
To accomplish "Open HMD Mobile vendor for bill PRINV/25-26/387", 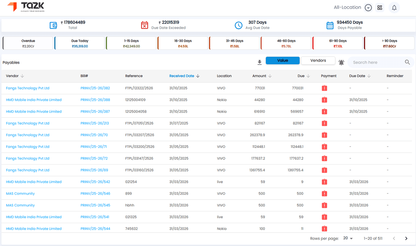I will (34, 112).
